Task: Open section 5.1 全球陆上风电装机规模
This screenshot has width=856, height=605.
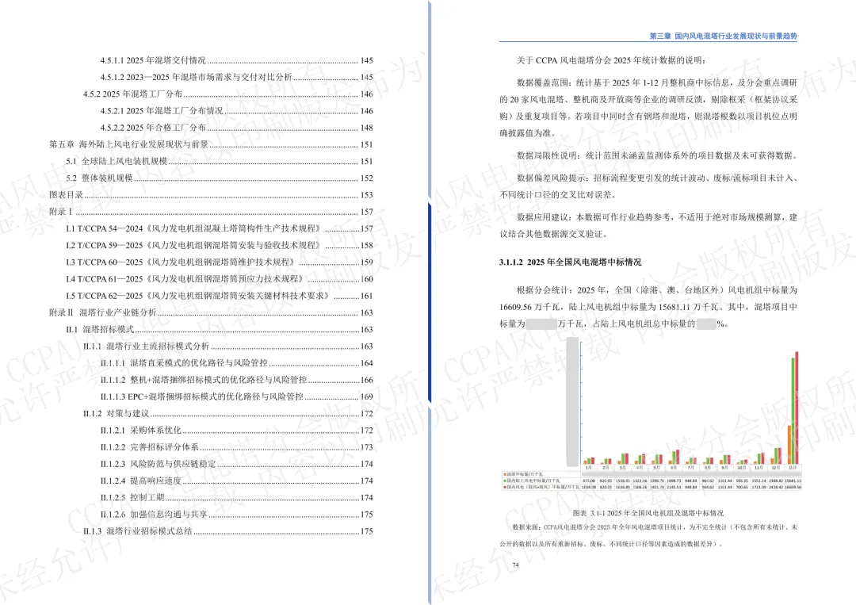Action: point(220,162)
